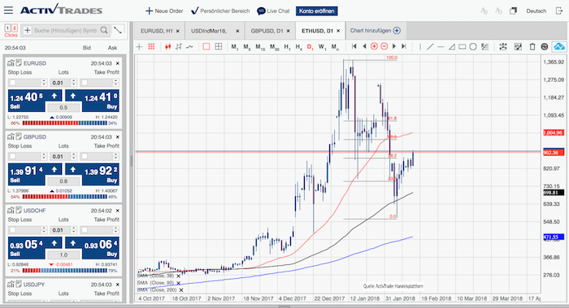Select the single red chart layout icon
569x308 pixels.
(x=206, y=47)
